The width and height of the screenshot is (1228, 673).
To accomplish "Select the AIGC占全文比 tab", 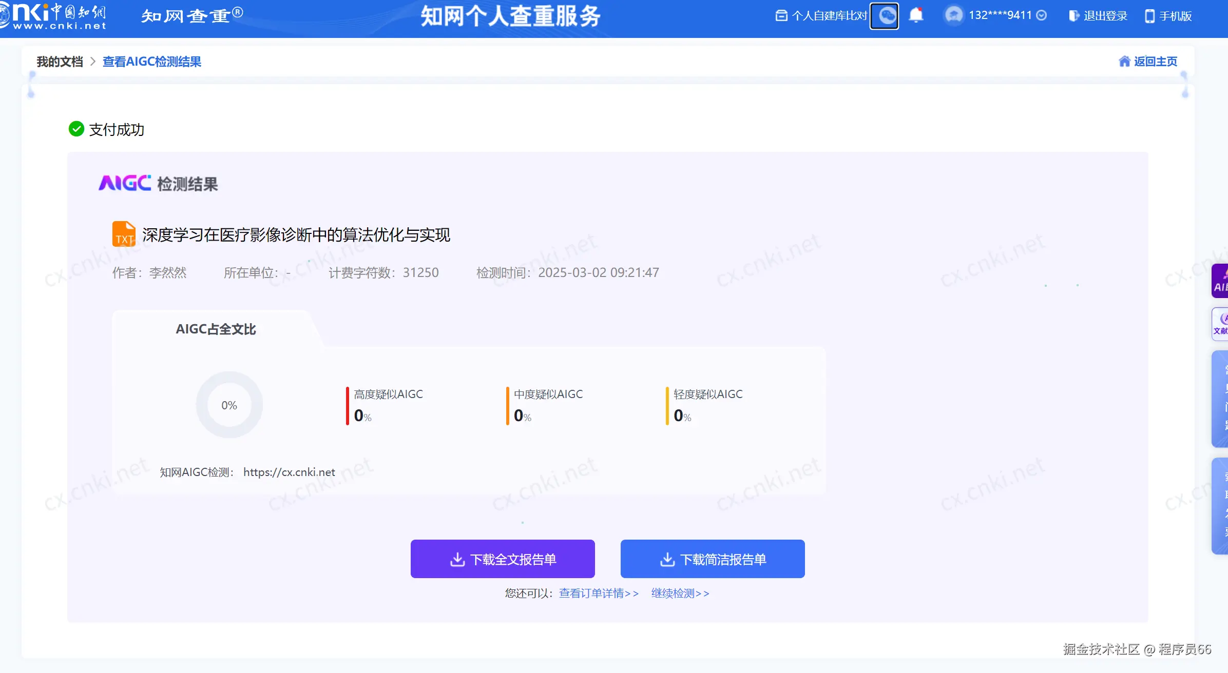I will [216, 329].
